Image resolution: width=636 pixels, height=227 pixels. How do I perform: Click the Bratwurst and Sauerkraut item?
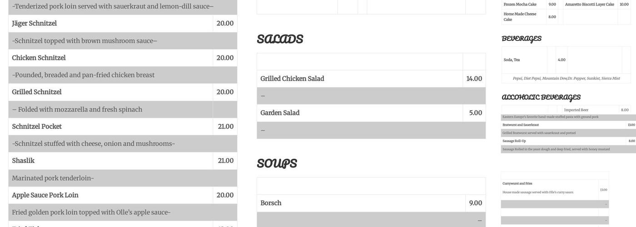[521, 125]
